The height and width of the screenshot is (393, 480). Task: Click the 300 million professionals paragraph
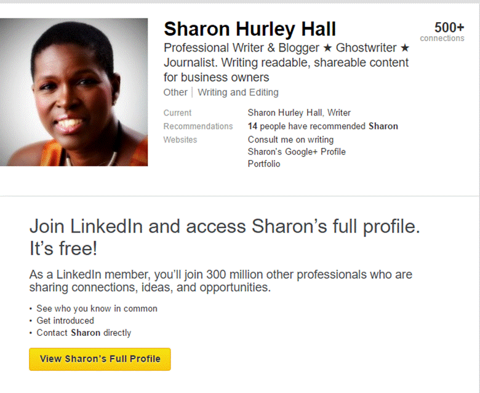(220, 281)
